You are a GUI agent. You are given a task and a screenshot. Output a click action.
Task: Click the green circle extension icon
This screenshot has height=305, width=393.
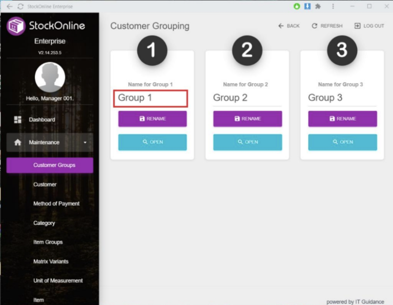297,7
